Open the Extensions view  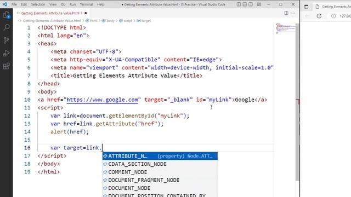point(6,66)
